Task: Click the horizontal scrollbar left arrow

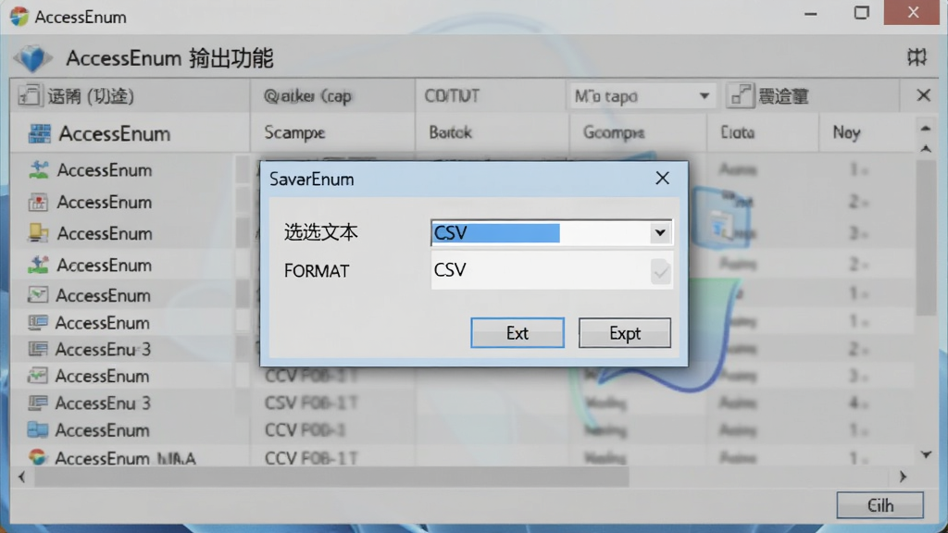Action: (x=22, y=477)
